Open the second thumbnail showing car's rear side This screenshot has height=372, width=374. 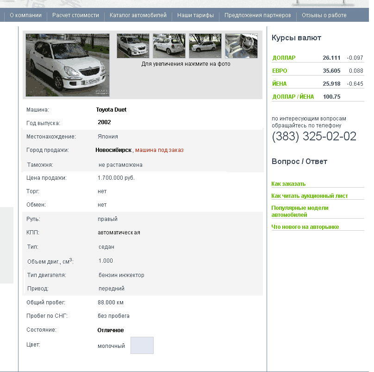[169, 46]
